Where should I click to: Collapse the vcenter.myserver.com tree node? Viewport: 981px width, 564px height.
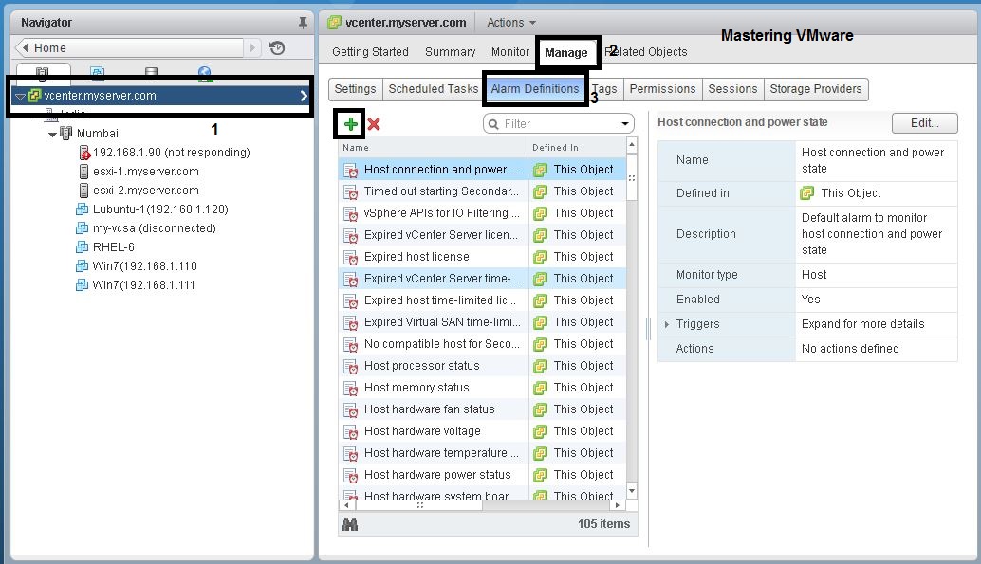point(20,97)
